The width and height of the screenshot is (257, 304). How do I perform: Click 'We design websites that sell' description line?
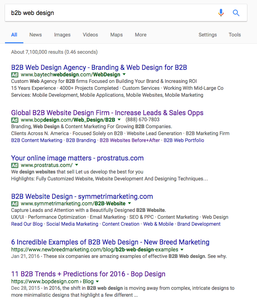(77, 172)
